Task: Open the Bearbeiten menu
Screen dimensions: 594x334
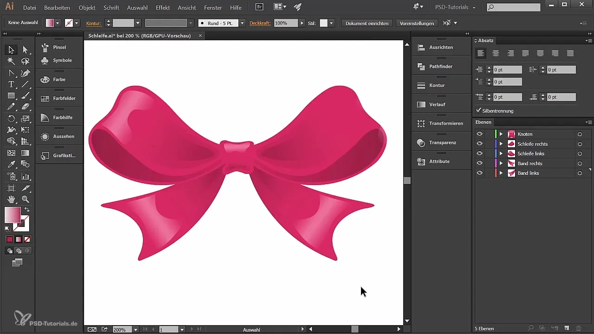Action: click(57, 7)
